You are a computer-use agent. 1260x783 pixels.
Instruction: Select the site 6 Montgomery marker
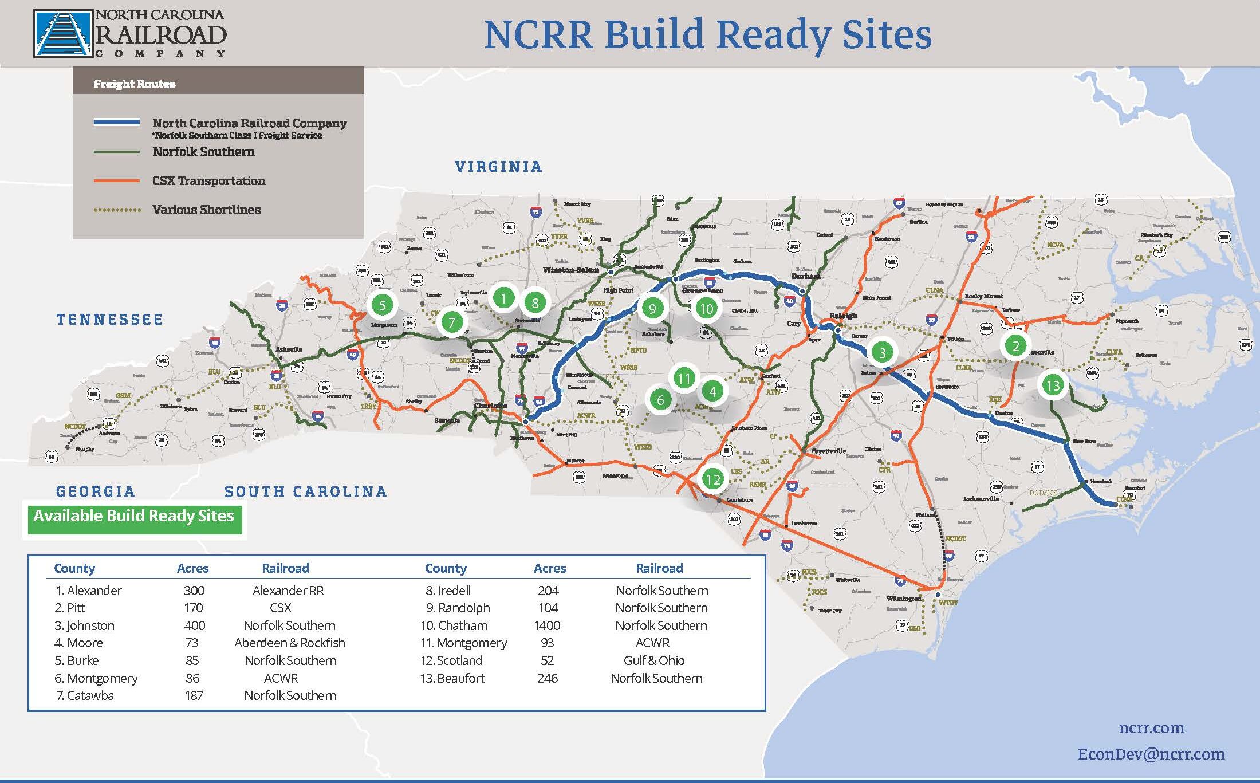point(660,400)
